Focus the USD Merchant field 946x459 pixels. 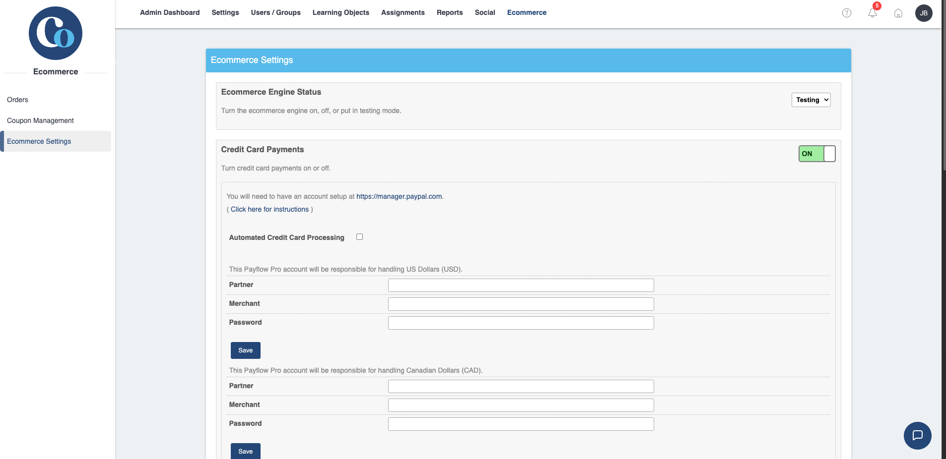[x=521, y=304]
